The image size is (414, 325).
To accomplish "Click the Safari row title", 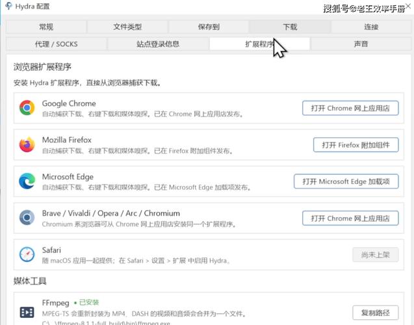I will pyautogui.click(x=51, y=250).
